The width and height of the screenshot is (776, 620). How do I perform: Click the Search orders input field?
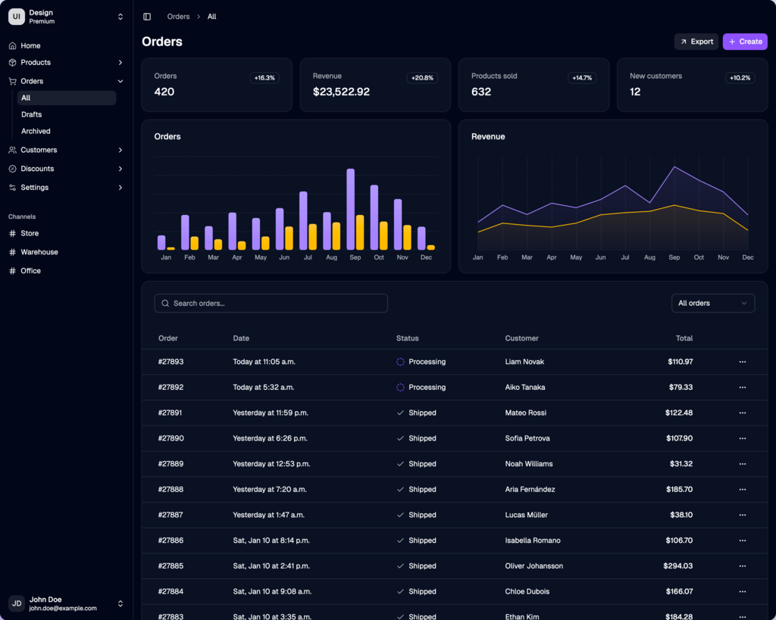coord(271,304)
